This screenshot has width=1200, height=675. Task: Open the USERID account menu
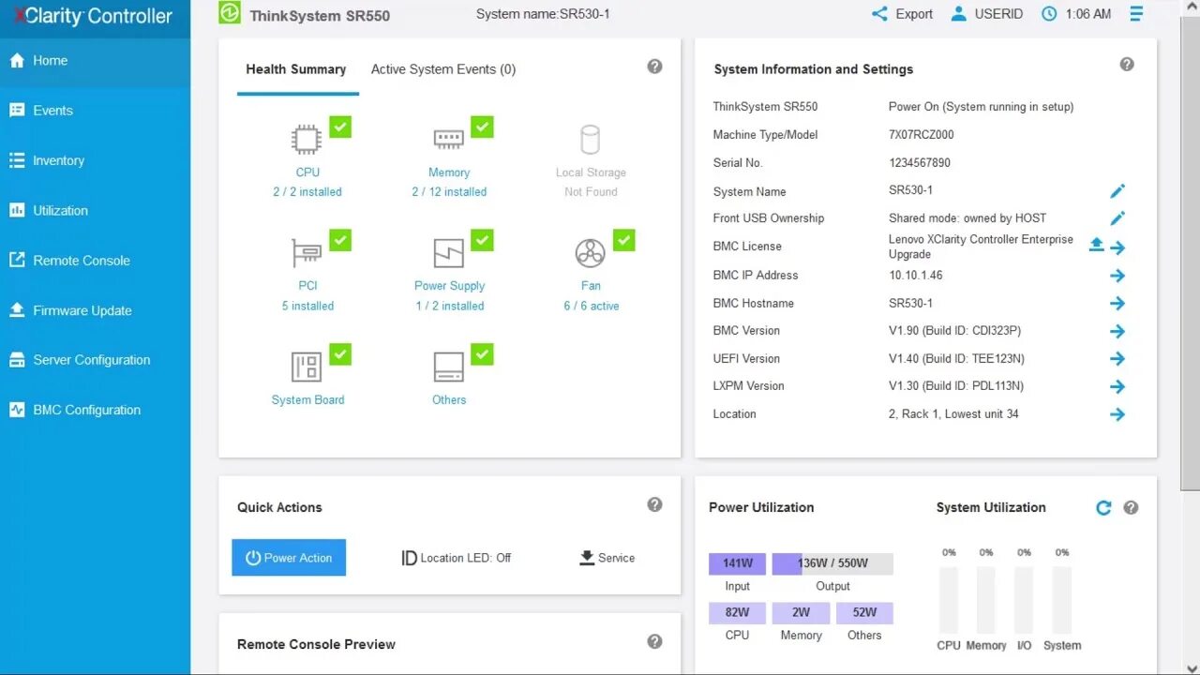point(986,14)
